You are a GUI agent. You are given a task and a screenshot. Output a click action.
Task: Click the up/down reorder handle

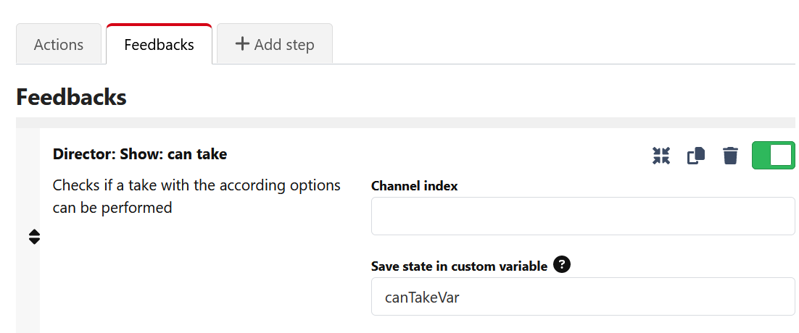(34, 237)
